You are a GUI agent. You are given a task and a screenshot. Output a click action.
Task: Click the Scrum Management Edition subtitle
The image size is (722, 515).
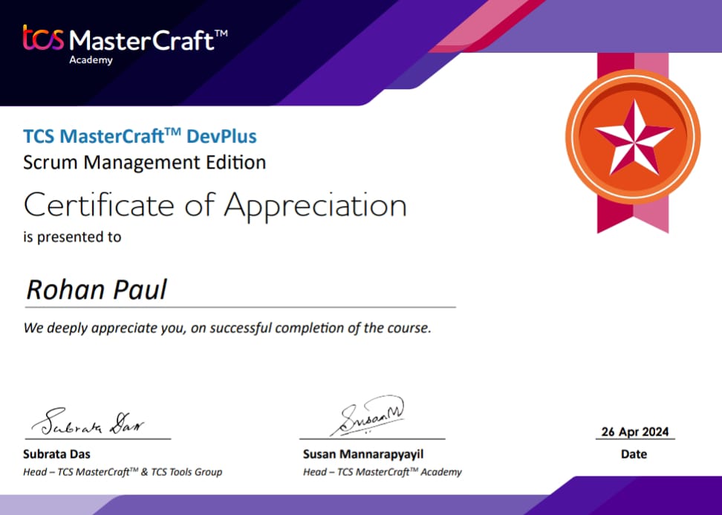click(x=145, y=163)
